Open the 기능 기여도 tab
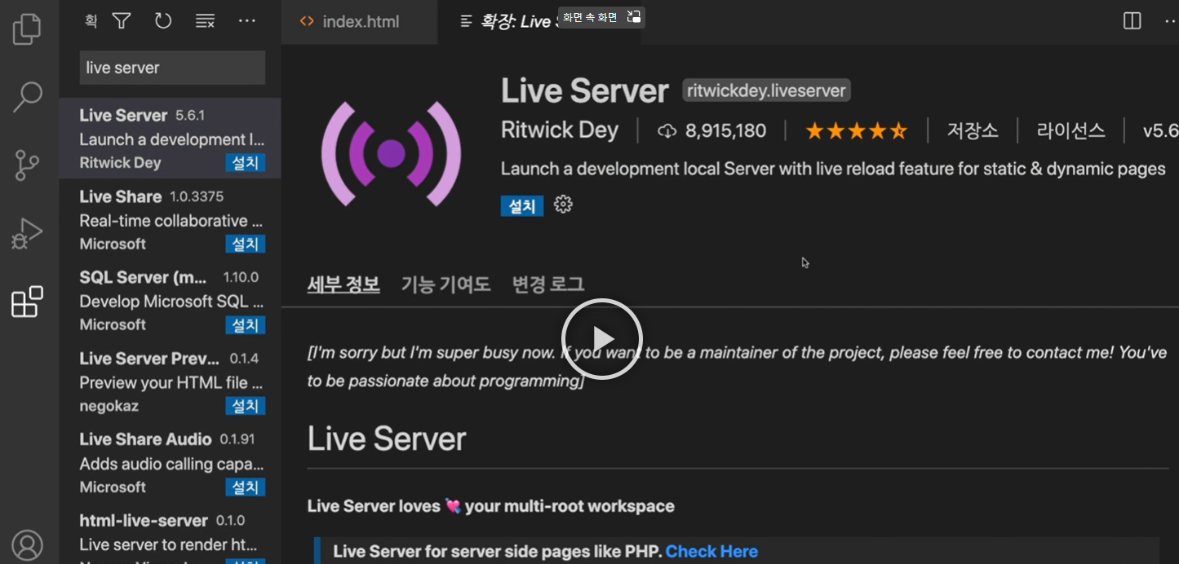The height and width of the screenshot is (564, 1179). (x=445, y=284)
